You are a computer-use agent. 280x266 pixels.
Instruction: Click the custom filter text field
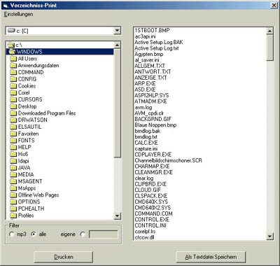coord(104,234)
